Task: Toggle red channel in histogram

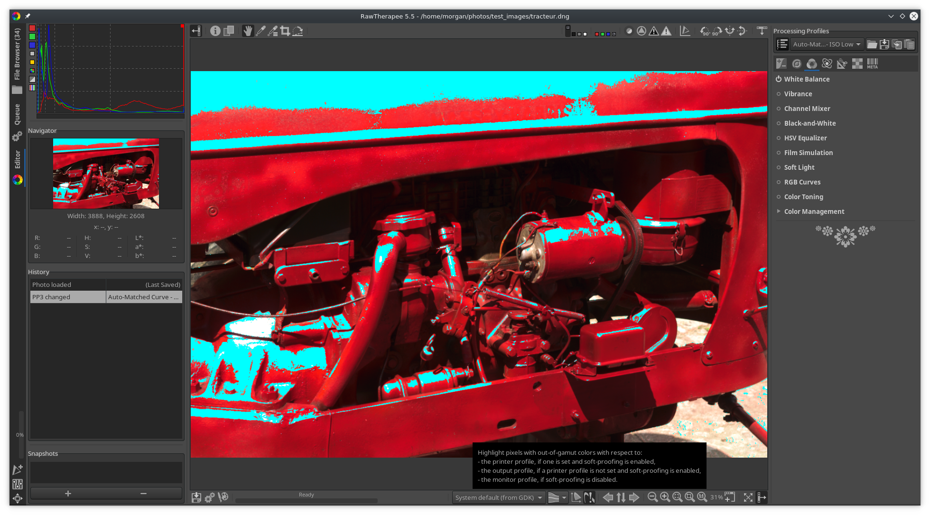Action: point(32,28)
